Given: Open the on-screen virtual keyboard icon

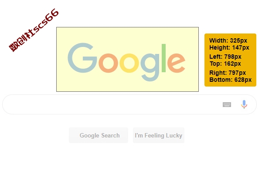Looking at the screenshot, I should pos(227,104).
